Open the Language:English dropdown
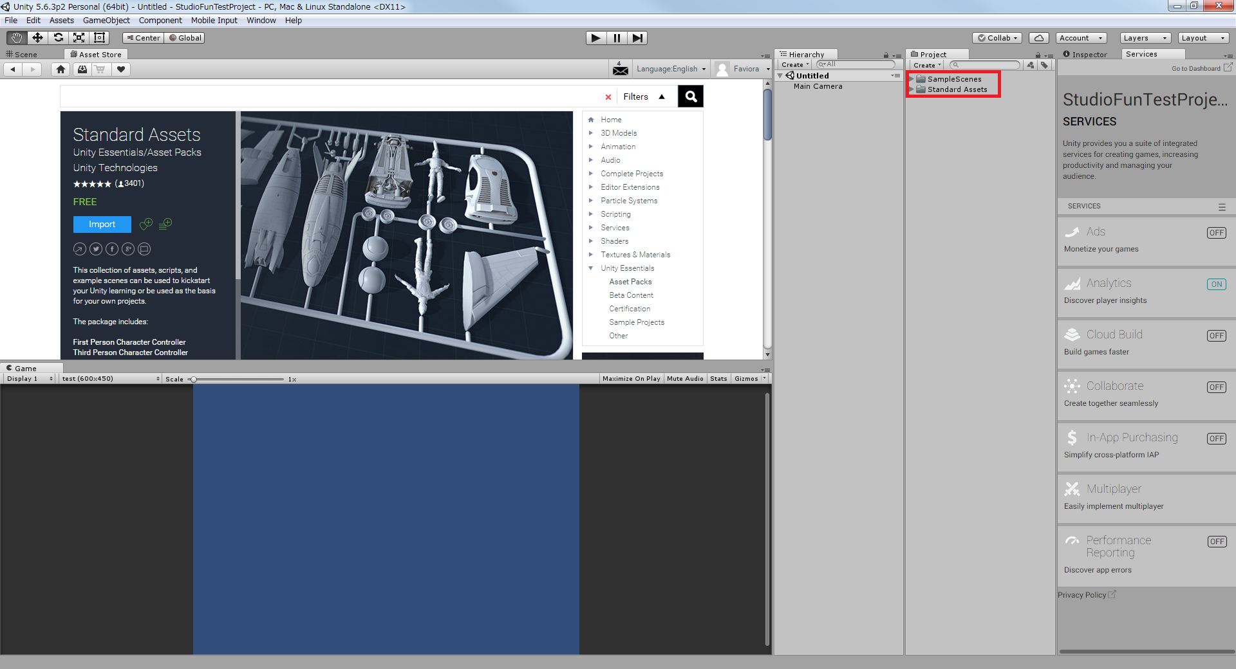The width and height of the screenshot is (1236, 669). pos(671,69)
